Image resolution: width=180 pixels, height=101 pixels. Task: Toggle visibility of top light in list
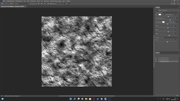pyautogui.click(x=156, y=58)
